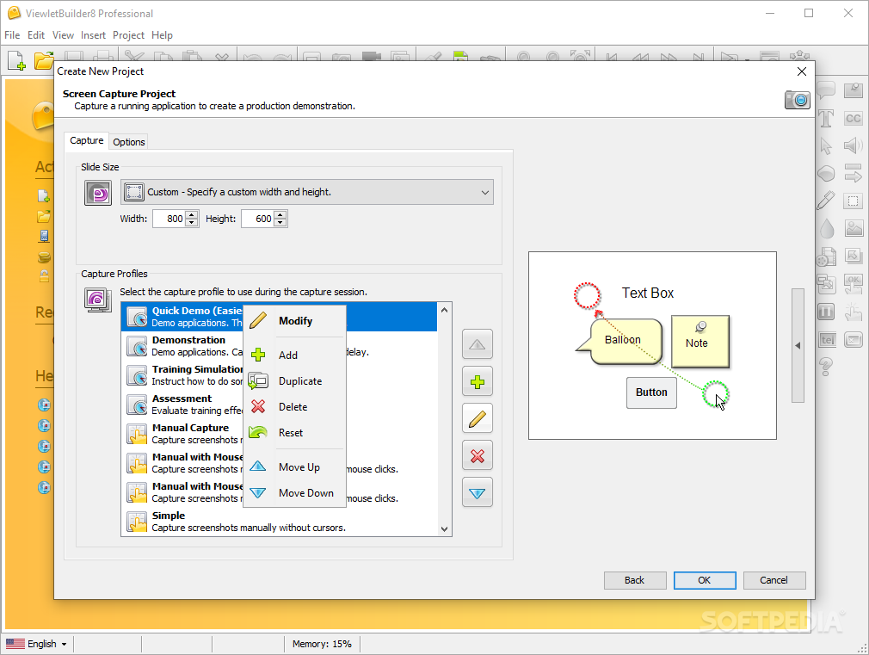This screenshot has height=655, width=869.
Task: Click the Open folder toolbar icon
Action: click(44, 60)
